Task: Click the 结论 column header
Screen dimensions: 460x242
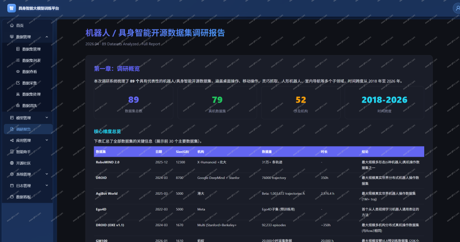Action: coord(365,152)
